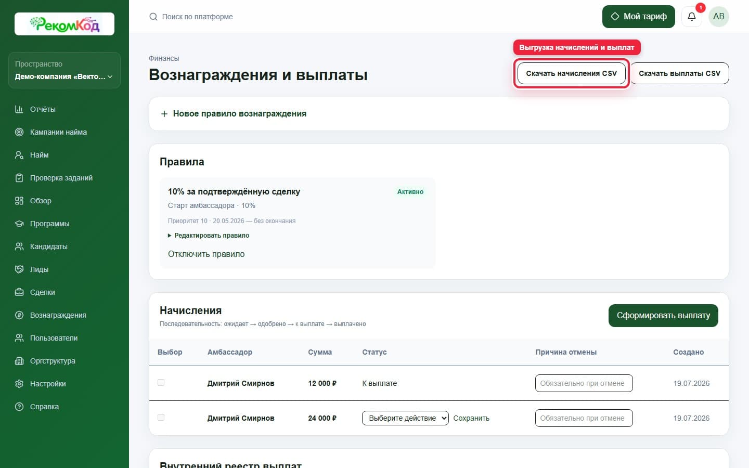The height and width of the screenshot is (468, 749).
Task: Click the Финансы breadcrumb text
Action: [164, 58]
